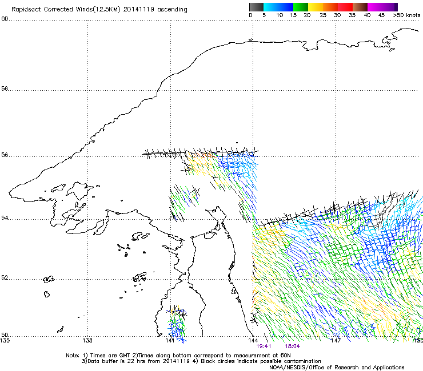Click the gray 0-5 knots color segment
Image resolution: width=423 pixels, height=371 pixels.
tap(256, 7)
